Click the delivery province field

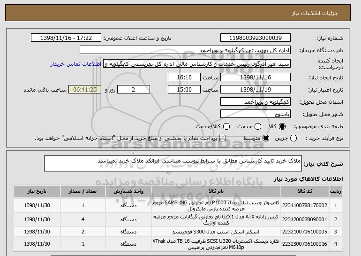[x=256, y=102]
